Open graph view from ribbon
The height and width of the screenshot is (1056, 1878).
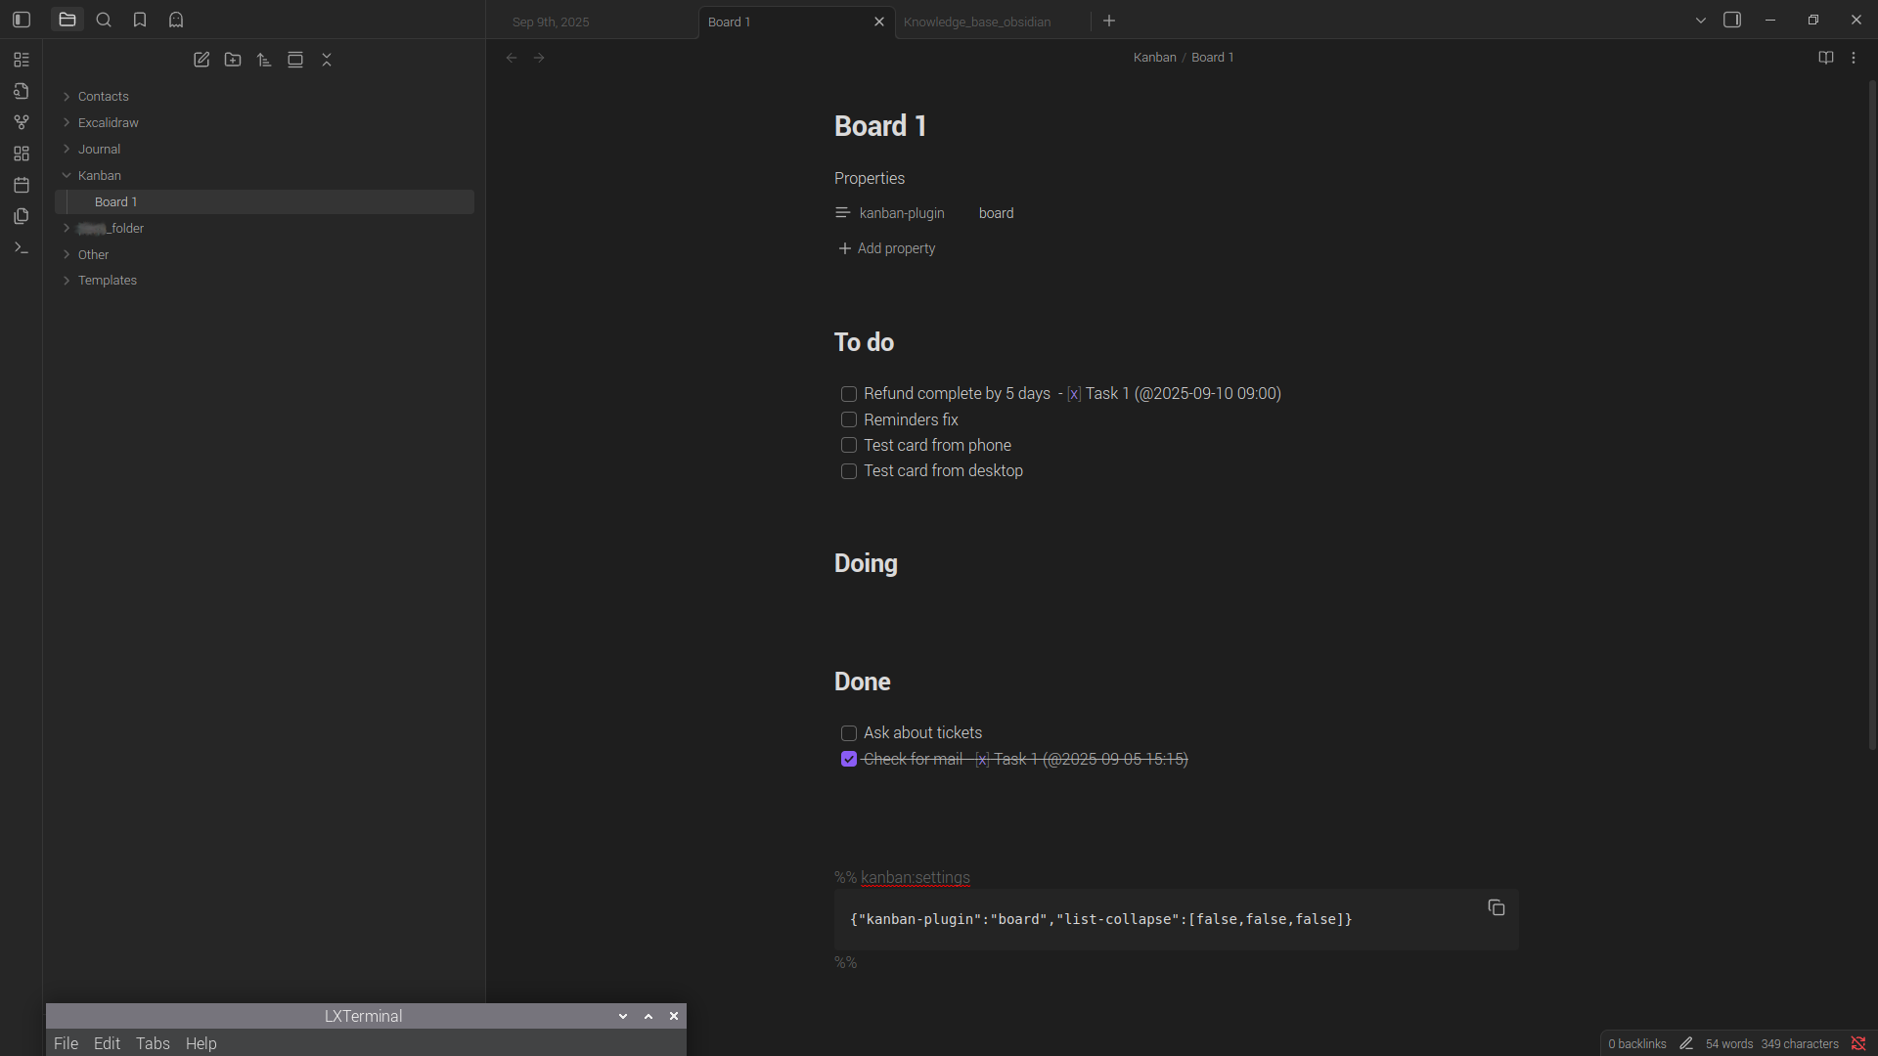click(x=22, y=122)
